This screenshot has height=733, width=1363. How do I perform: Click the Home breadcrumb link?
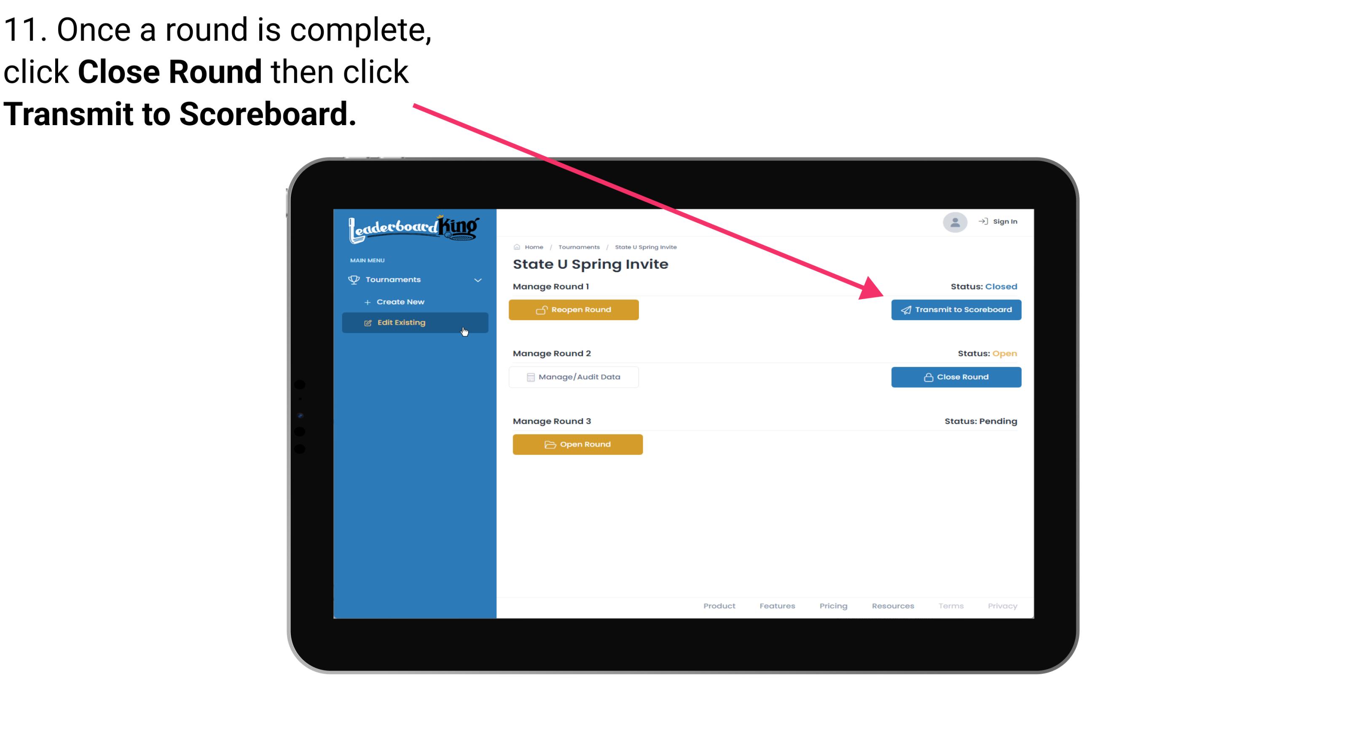533,246
